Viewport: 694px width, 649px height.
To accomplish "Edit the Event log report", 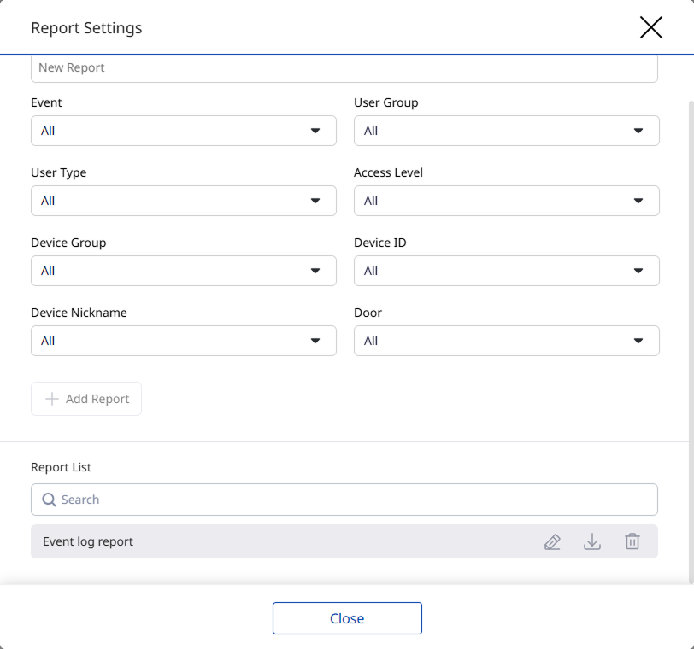I will click(553, 541).
